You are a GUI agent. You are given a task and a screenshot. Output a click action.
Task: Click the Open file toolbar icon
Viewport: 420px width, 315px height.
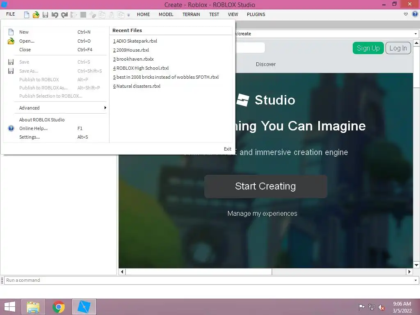coord(36,14)
